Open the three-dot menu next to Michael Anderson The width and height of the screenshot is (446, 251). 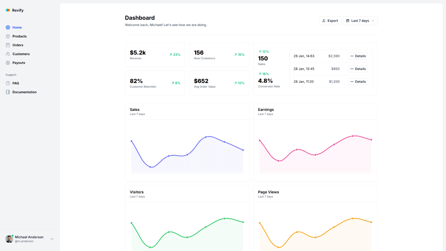[52, 239]
